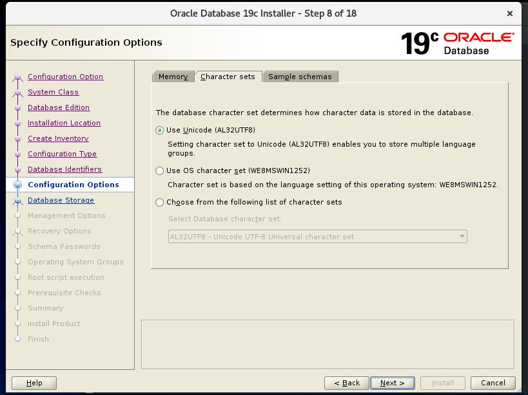Click the Create Inventory step bullet icon
Viewport: 528px width, 395px height.
pyautogui.click(x=18, y=139)
